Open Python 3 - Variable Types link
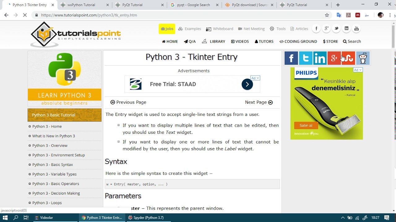 click(54, 174)
